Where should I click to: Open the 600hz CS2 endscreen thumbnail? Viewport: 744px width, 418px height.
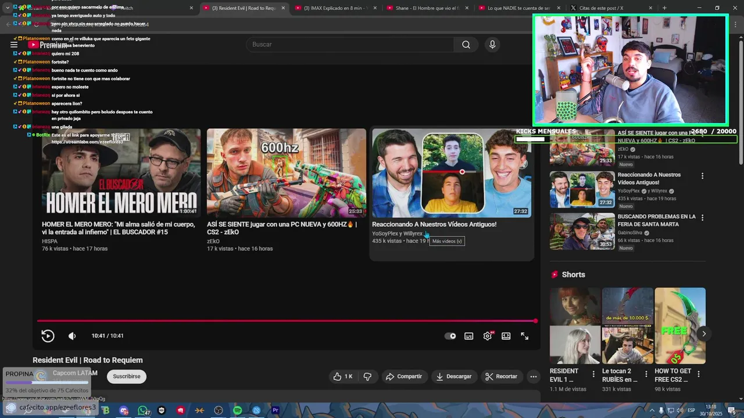pos(287,173)
